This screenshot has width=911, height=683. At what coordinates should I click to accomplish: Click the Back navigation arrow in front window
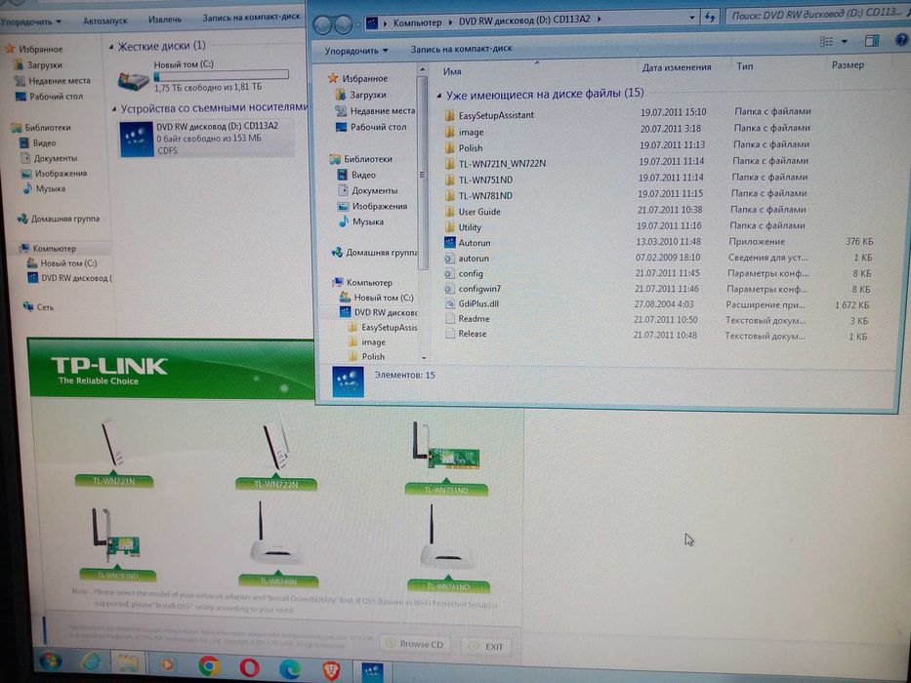322,24
